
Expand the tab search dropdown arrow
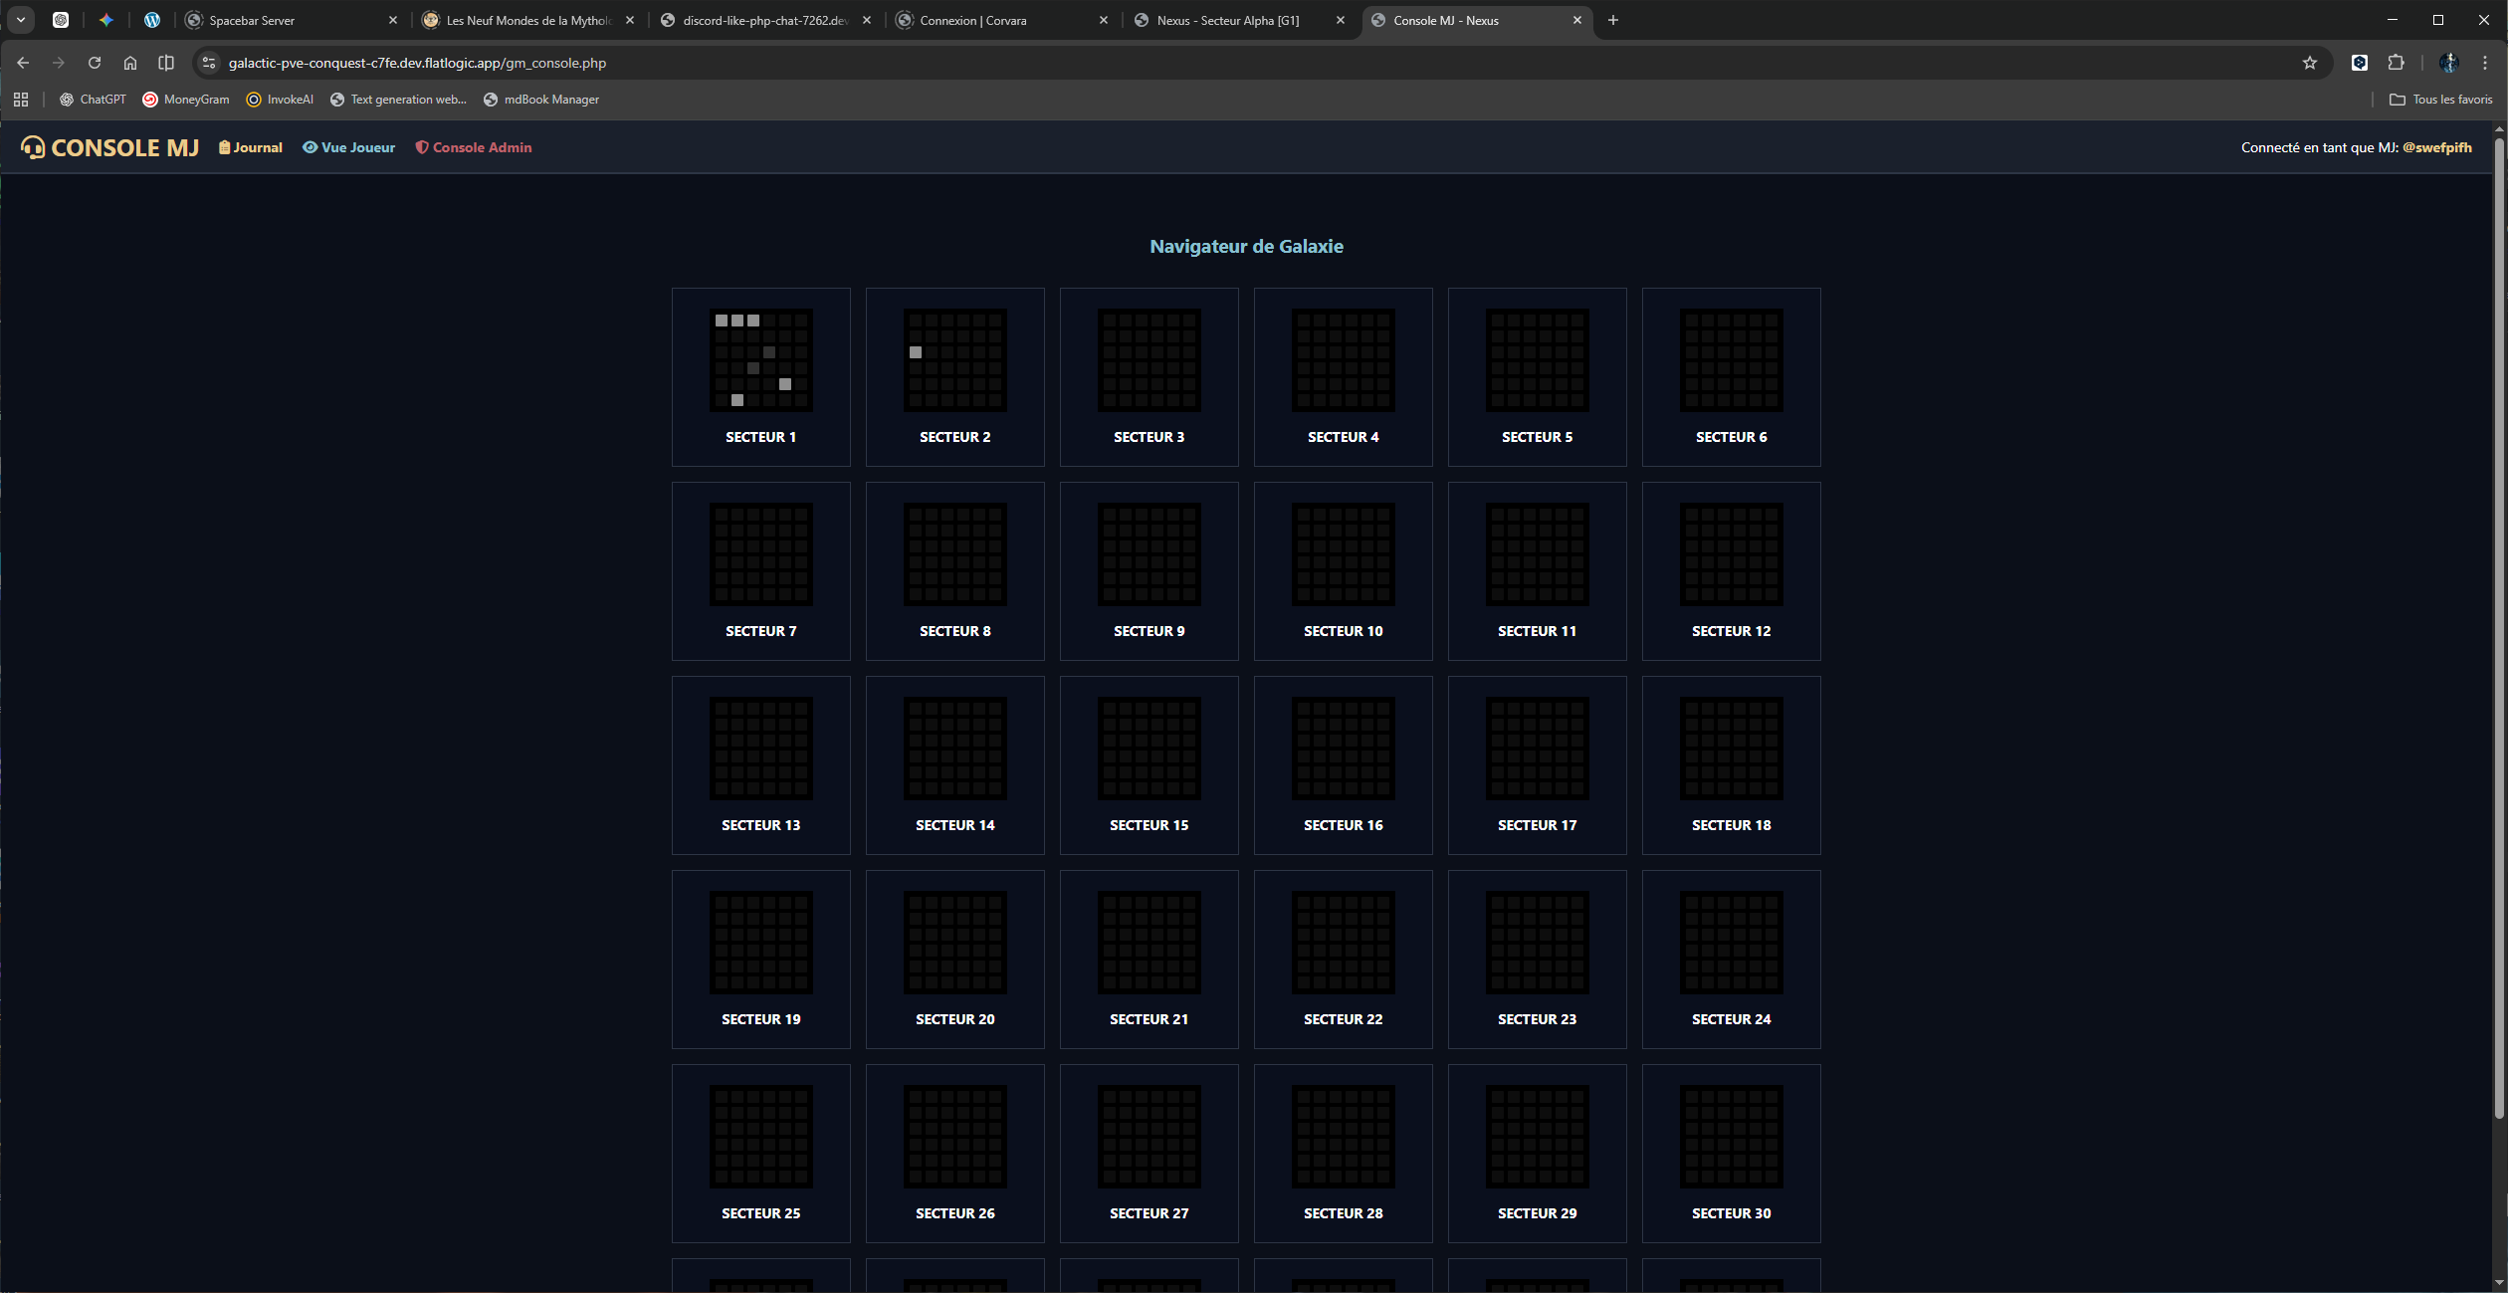click(x=21, y=20)
